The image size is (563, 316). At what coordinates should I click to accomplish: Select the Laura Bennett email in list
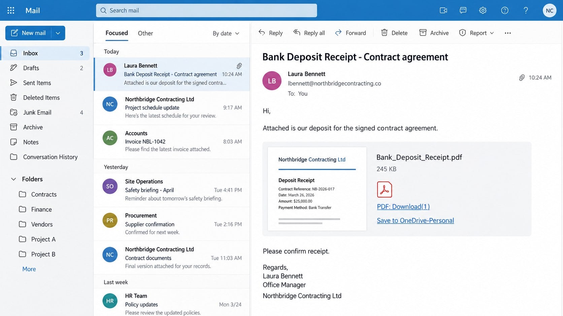coord(172,74)
